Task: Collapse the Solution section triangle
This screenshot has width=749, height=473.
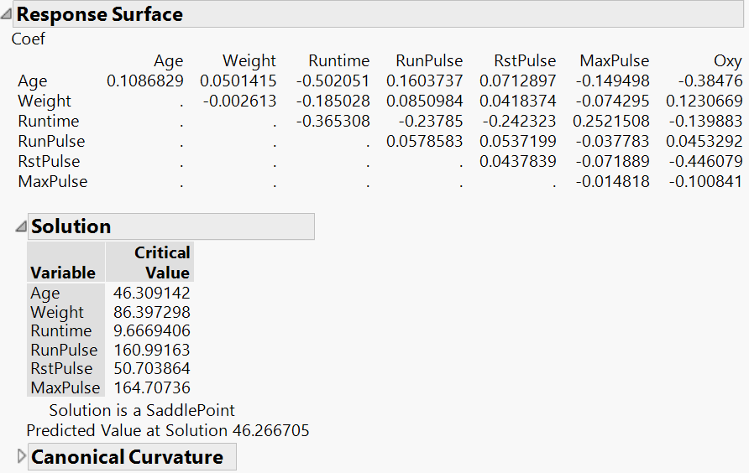Action: [21, 226]
